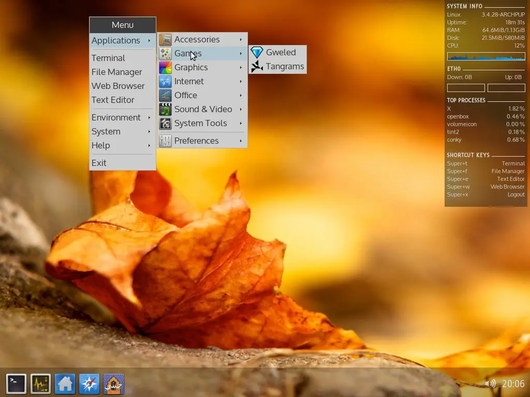Click the SYSTEM INFO heading
This screenshot has height=397, width=530.
(x=464, y=6)
